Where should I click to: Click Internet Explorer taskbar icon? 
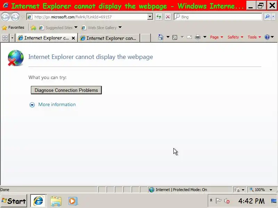pos(38,201)
